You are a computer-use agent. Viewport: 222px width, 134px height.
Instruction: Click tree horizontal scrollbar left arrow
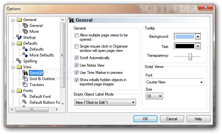click(x=12, y=109)
